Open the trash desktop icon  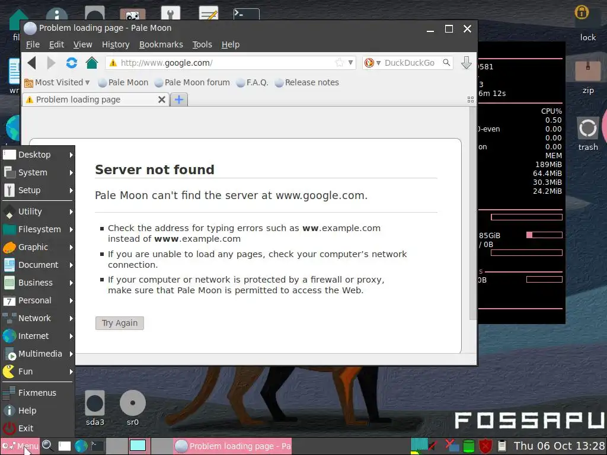(x=587, y=134)
